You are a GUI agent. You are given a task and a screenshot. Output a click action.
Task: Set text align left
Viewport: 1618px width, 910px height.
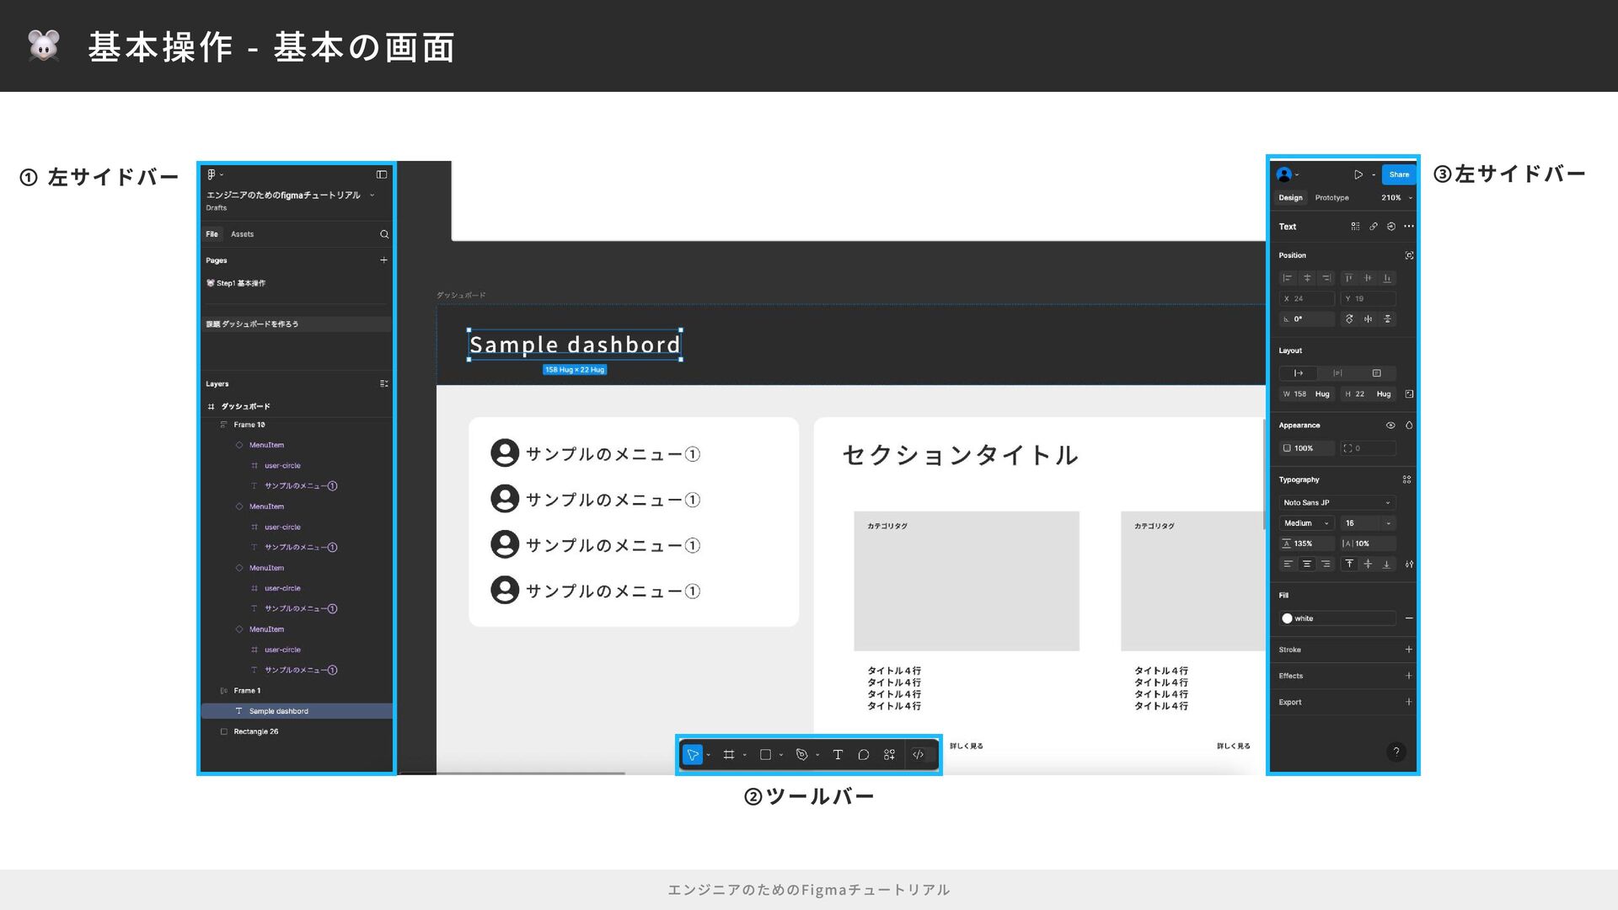(1288, 565)
